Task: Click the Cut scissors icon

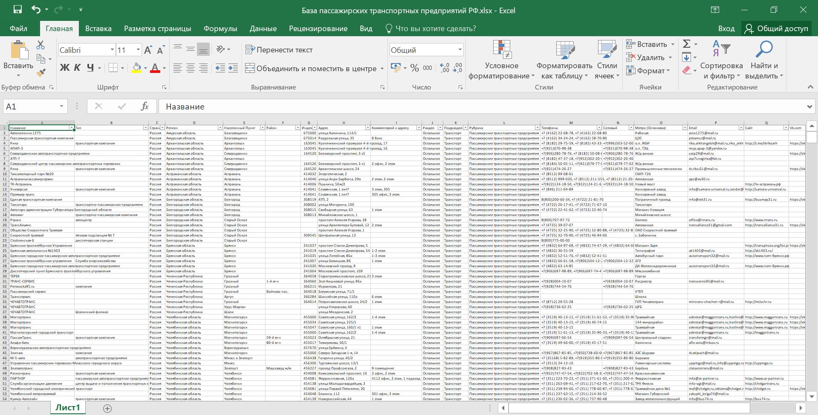Action: 40,45
